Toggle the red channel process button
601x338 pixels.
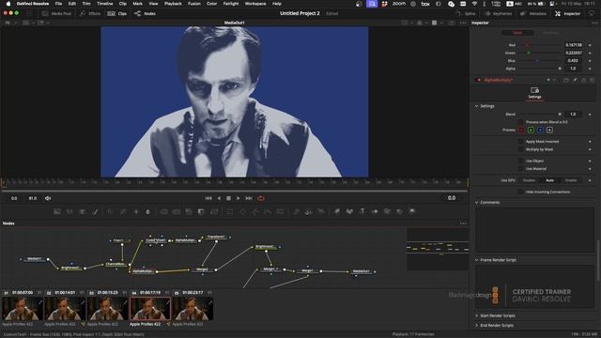coord(522,130)
